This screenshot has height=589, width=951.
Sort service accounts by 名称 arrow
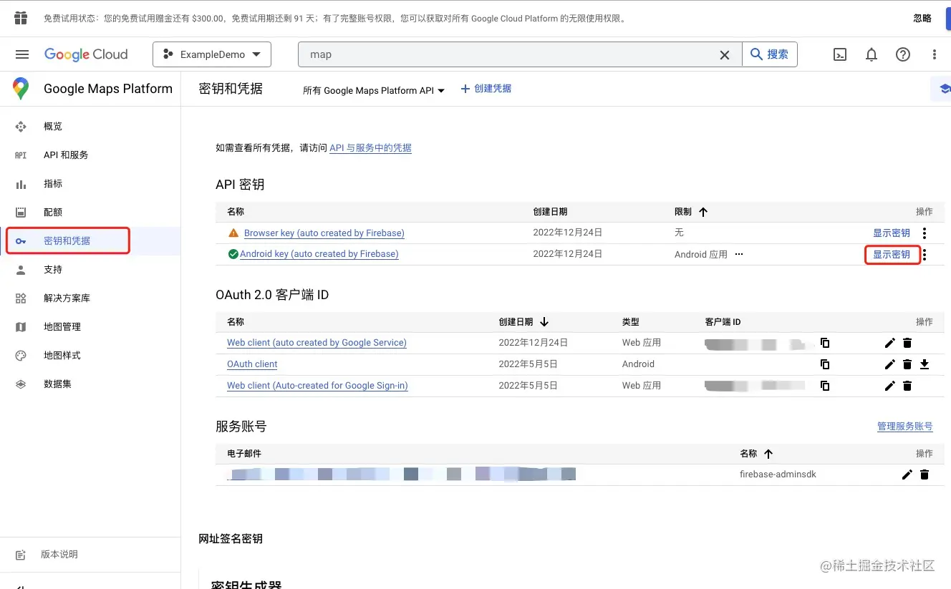768,454
